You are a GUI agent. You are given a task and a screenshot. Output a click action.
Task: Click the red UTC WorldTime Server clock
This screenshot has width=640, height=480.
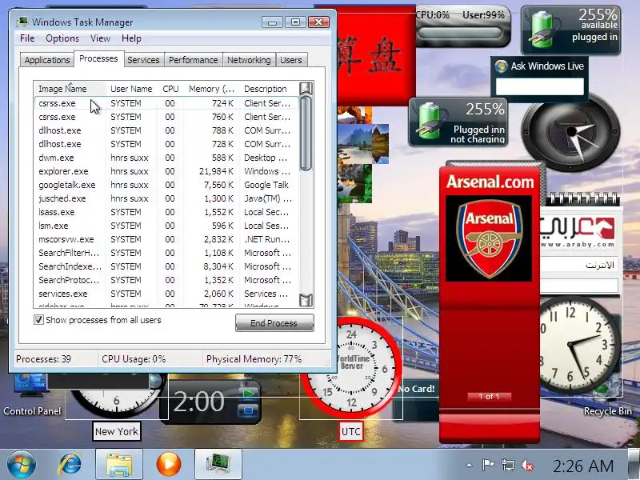pos(351,366)
